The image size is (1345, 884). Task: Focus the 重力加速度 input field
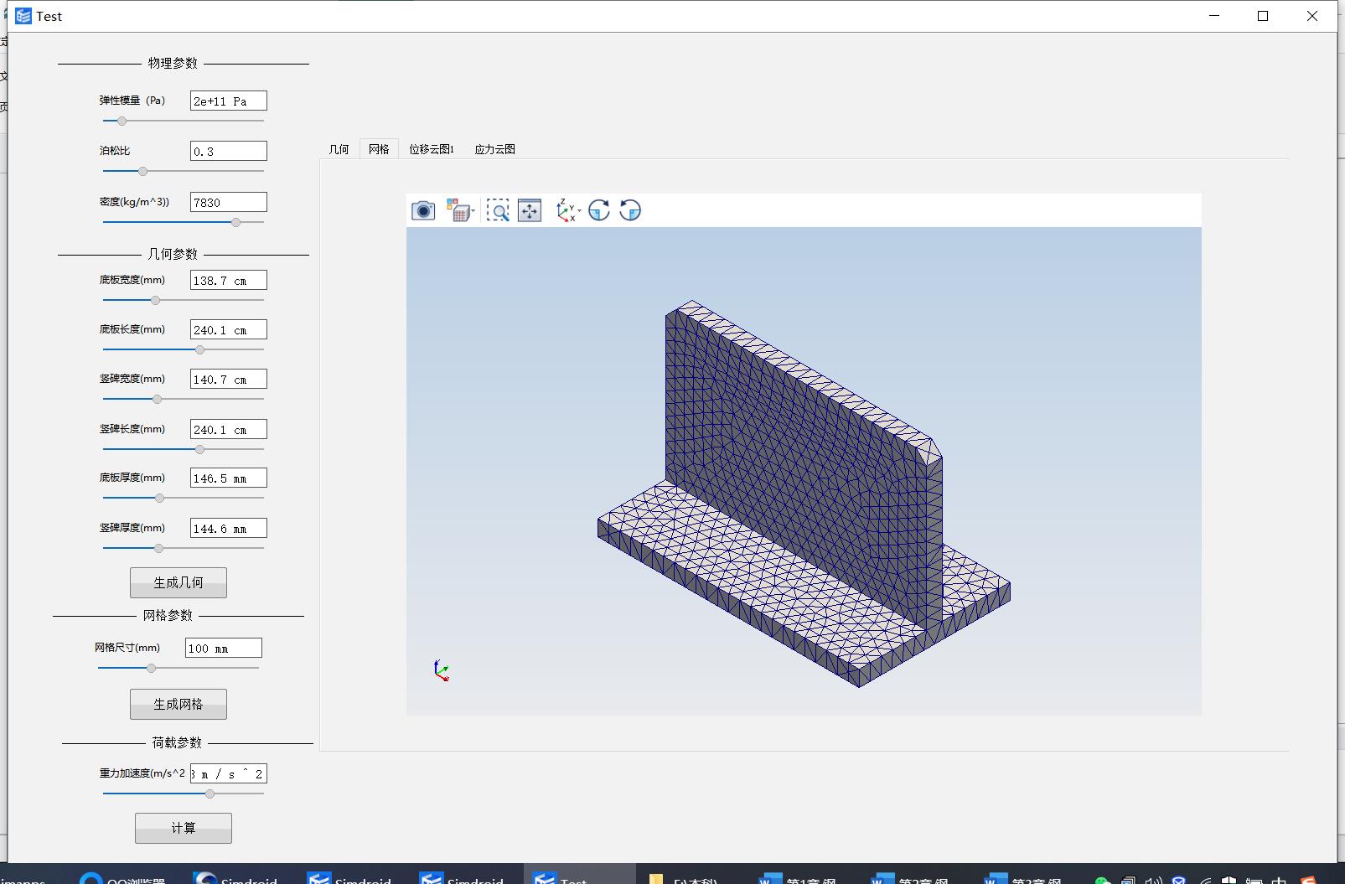point(229,773)
